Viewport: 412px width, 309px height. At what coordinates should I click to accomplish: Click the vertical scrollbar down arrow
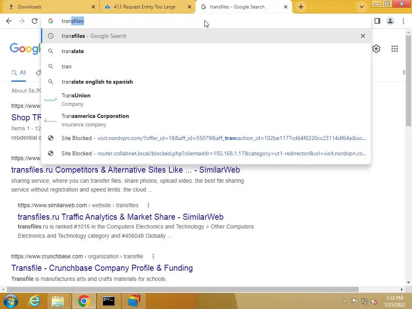pos(408,283)
